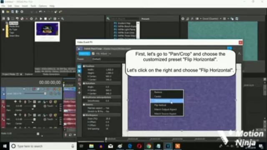Screen dimensions: 267x150
Task: Click the Move Freely cross icon in Pan/Crop
Action: pyautogui.click(x=79, y=93)
